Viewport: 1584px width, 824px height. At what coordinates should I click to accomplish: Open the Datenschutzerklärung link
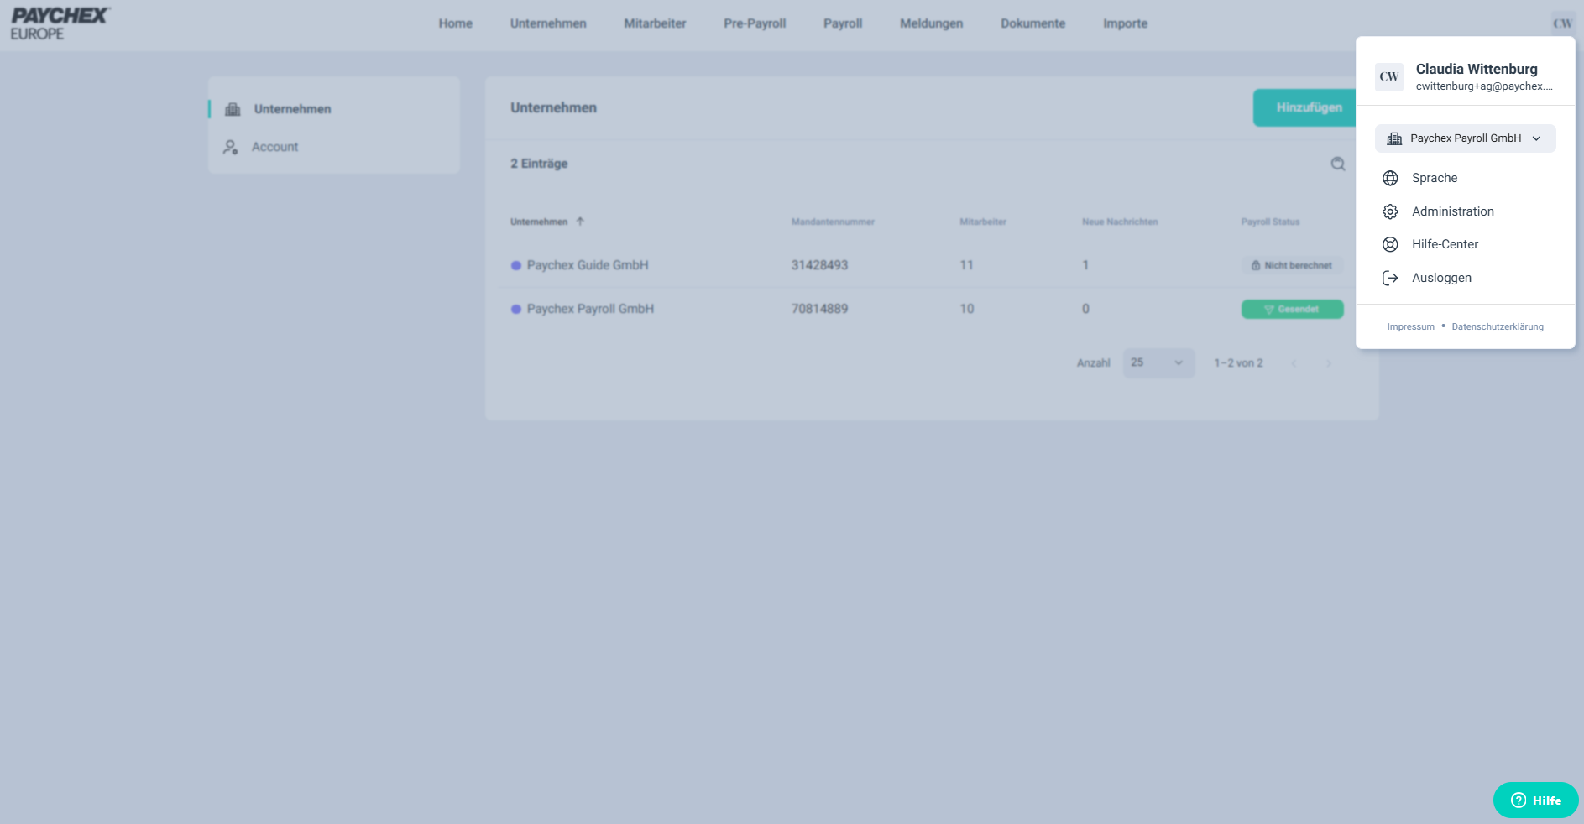tap(1497, 326)
